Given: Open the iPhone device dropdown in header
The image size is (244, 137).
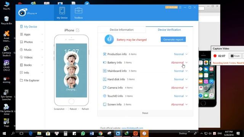Looking at the screenshot, I should [32, 14].
